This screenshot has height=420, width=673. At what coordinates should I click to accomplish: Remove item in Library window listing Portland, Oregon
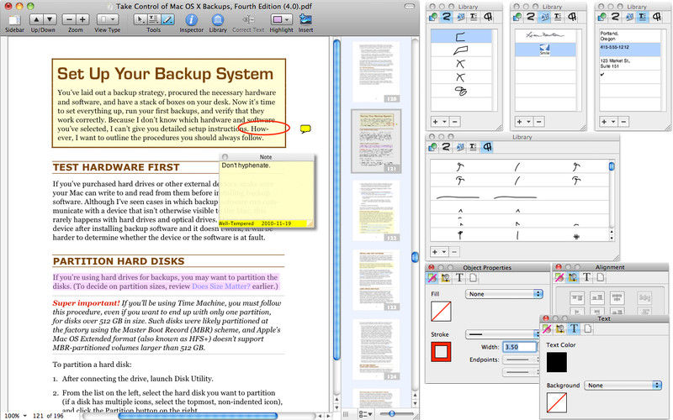tap(623, 122)
